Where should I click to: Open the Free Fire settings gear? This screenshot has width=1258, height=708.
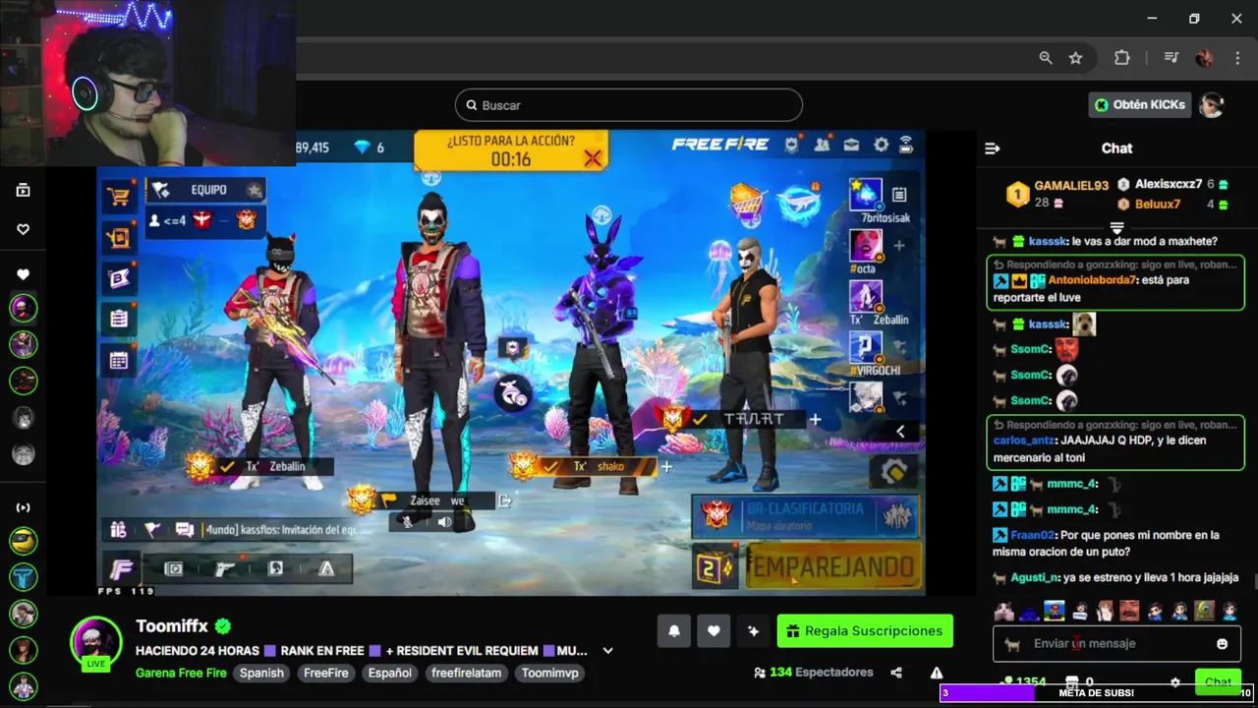tap(881, 146)
